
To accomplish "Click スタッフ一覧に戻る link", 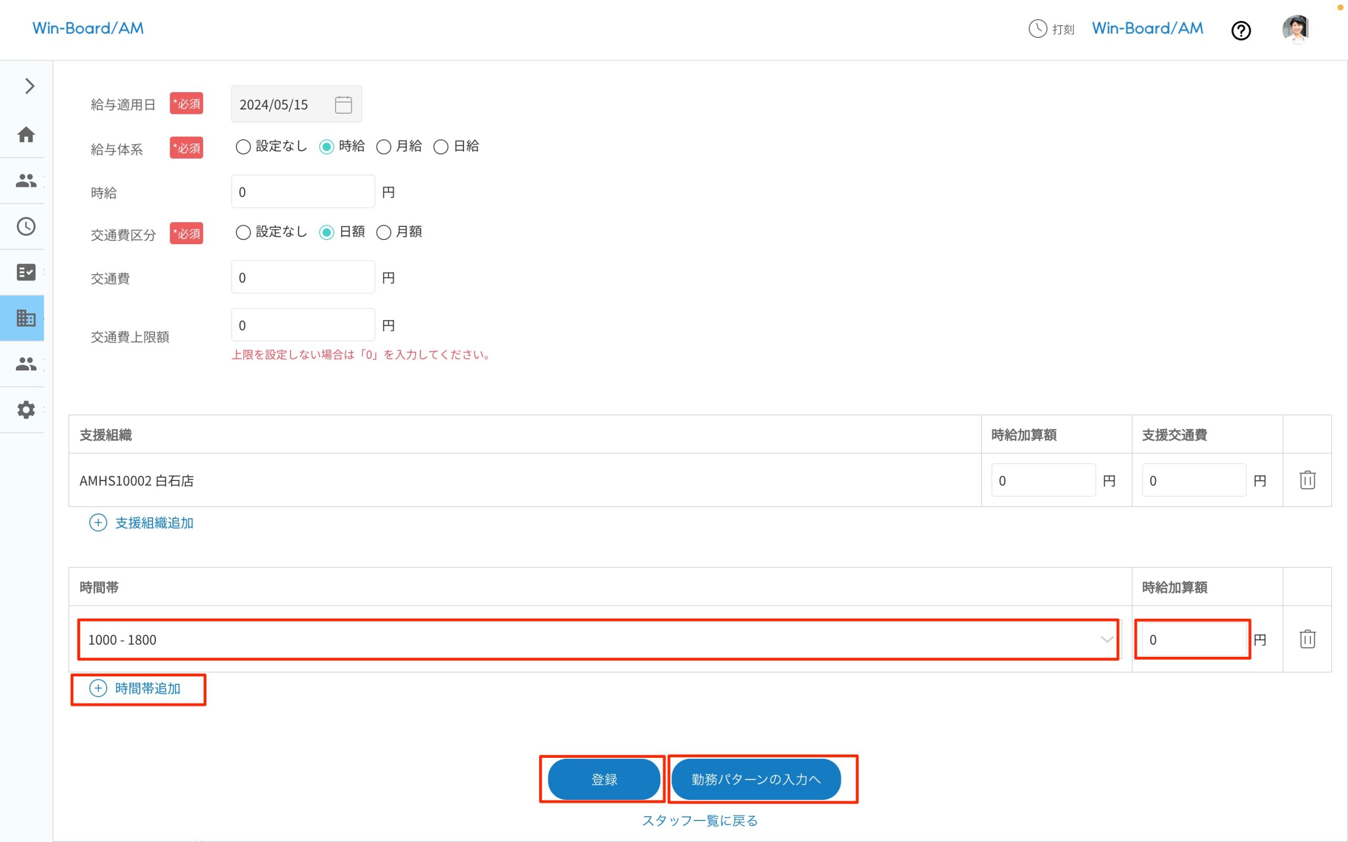I will tap(700, 820).
